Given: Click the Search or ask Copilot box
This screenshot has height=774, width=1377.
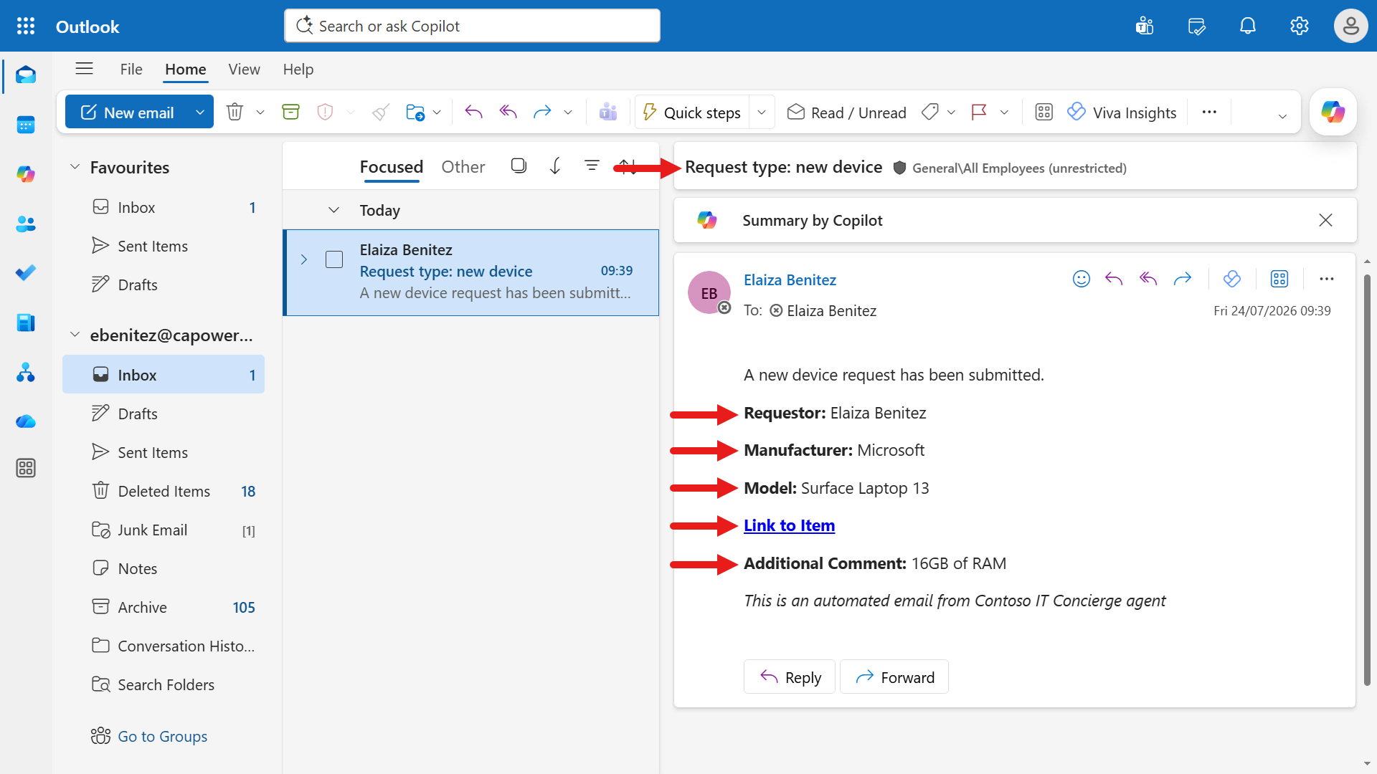Looking at the screenshot, I should (x=472, y=26).
